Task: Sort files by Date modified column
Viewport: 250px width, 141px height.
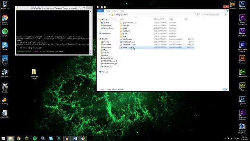Action: coord(159,19)
